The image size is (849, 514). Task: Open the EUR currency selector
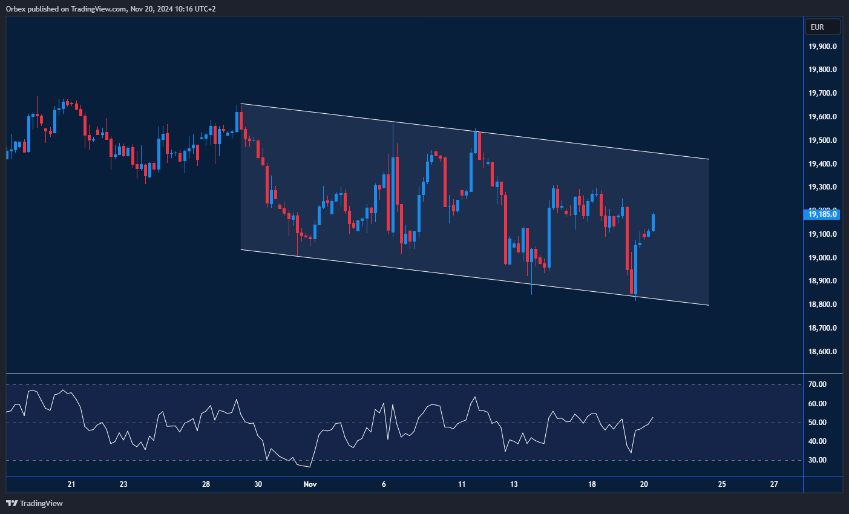pos(822,27)
